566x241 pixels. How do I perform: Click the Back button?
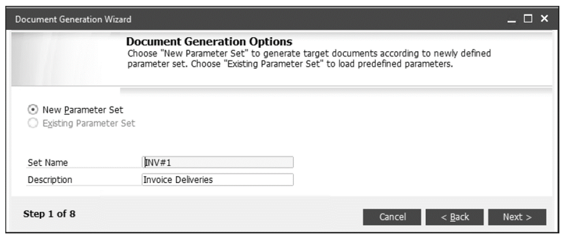pyautogui.click(x=456, y=217)
